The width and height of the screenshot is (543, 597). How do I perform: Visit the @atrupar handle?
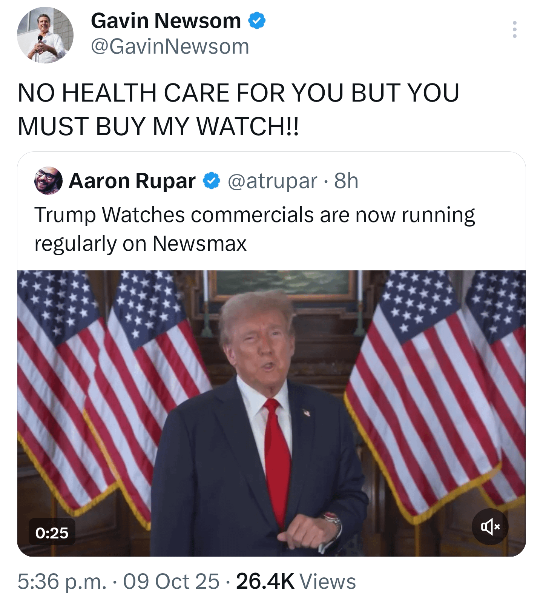(272, 181)
